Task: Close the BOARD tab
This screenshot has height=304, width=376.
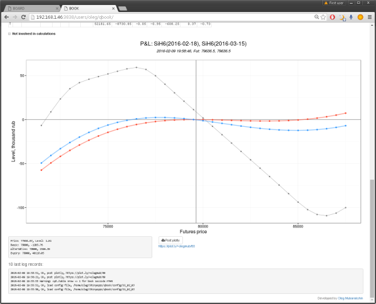Action: click(x=57, y=8)
